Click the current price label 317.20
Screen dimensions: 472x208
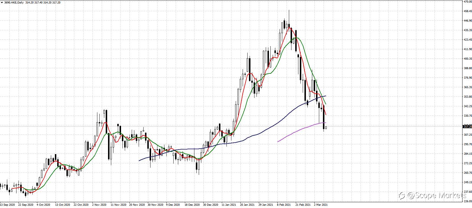click(x=467, y=126)
